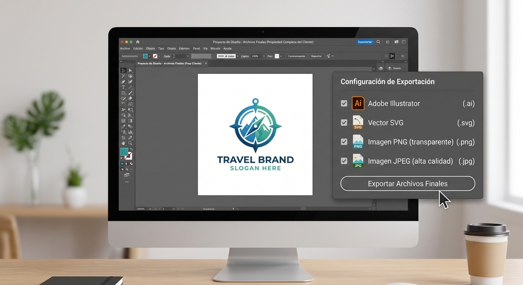Viewport: 523px width, 285px height.
Task: Uncheck the Adobe Illustrator (.ai) checkbox
Action: pos(344,104)
